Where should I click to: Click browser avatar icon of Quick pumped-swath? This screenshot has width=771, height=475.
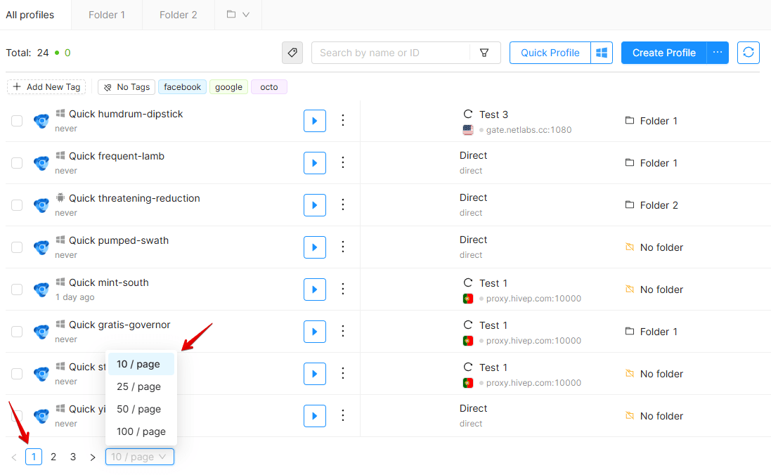click(41, 247)
